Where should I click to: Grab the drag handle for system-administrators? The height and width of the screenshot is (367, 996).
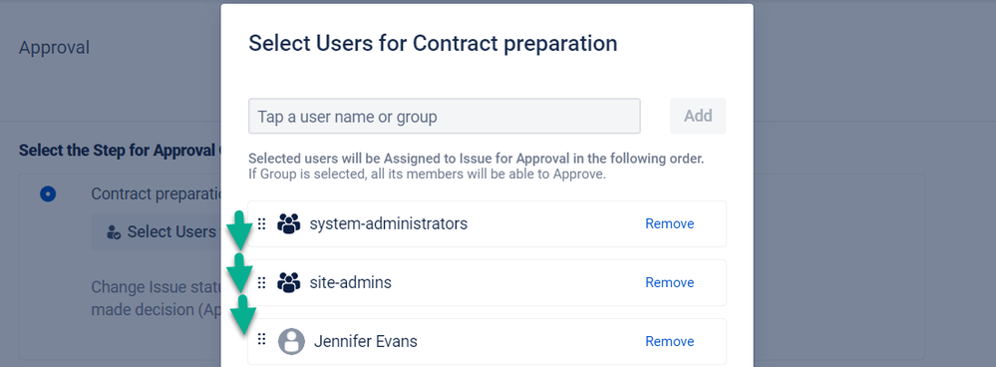[261, 223]
